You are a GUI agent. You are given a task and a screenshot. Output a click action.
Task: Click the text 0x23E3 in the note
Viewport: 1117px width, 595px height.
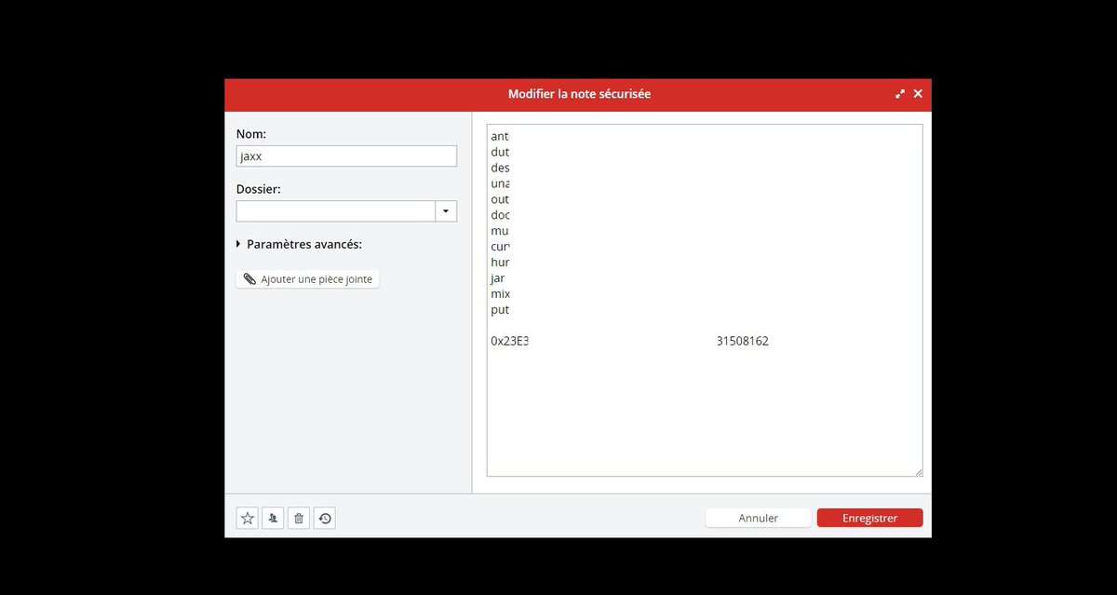tap(509, 342)
